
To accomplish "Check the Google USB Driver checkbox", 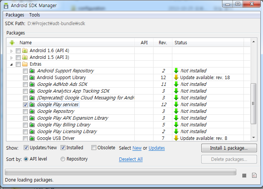I will point(25,138).
